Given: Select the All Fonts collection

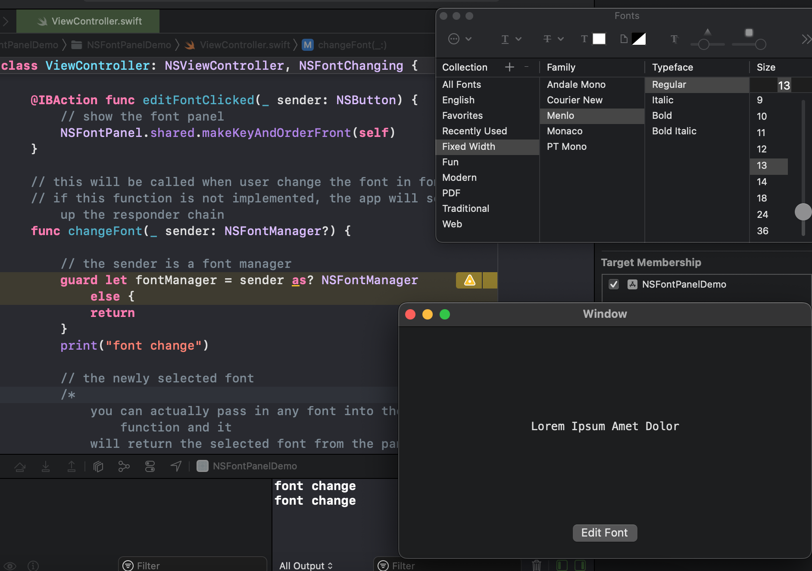Looking at the screenshot, I should [x=487, y=84].
